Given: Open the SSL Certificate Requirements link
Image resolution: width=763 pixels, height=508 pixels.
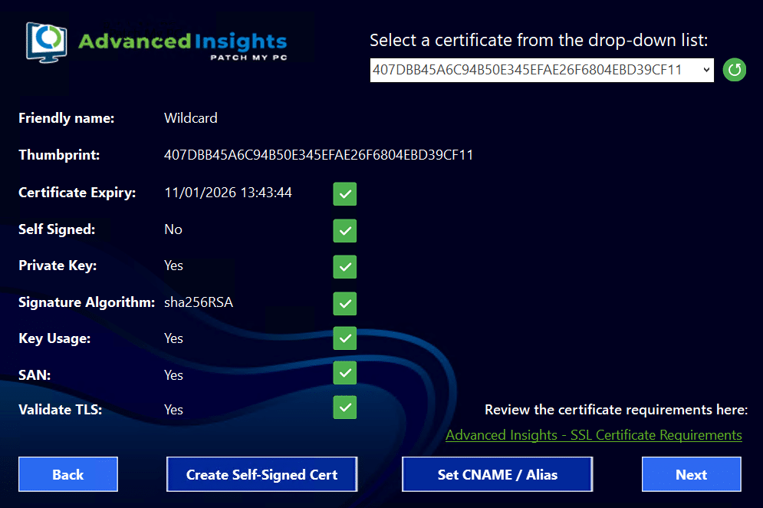Looking at the screenshot, I should tap(594, 435).
